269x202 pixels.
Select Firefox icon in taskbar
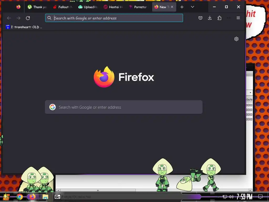(x=32, y=197)
